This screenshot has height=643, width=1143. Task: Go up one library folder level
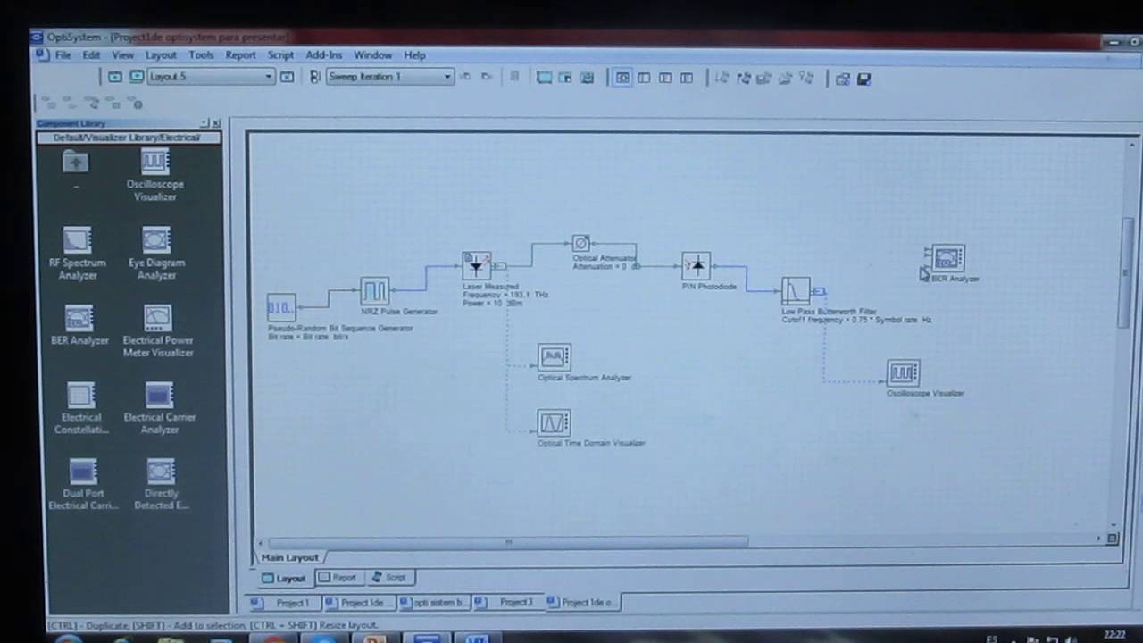click(76, 163)
